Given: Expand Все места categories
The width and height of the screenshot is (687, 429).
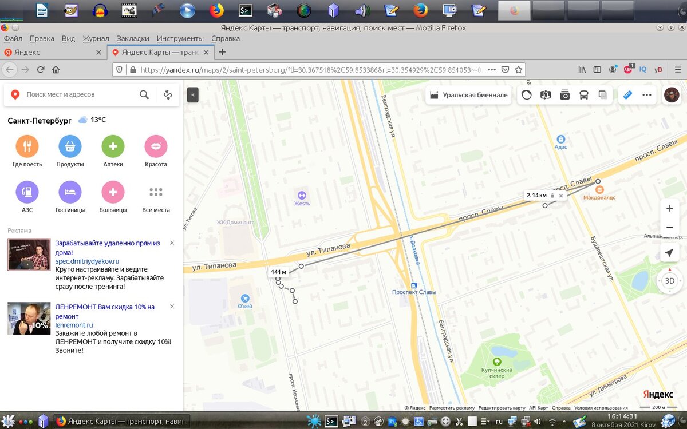Looking at the screenshot, I should pos(156,197).
